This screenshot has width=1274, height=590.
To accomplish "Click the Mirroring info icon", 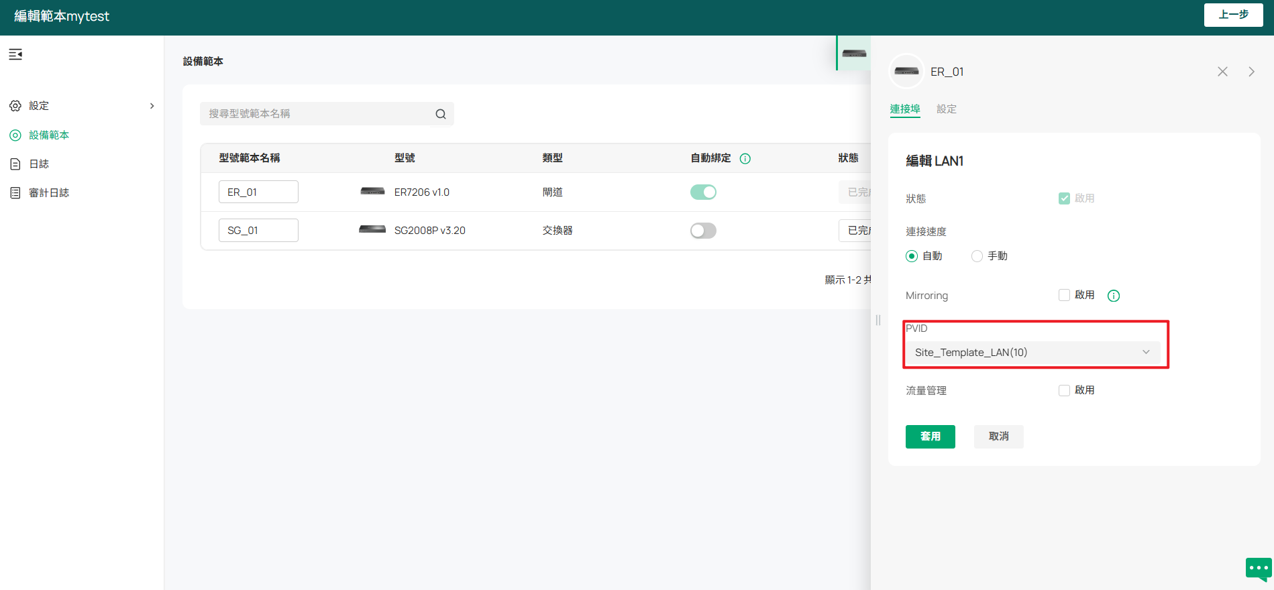I will tap(1114, 296).
